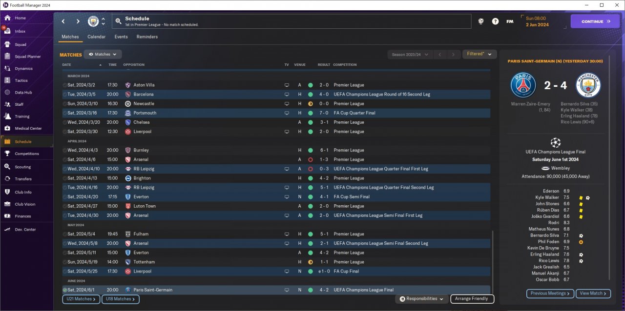Click the football icon next to help
Image resolution: width=625 pixels, height=311 pixels.
click(x=481, y=21)
